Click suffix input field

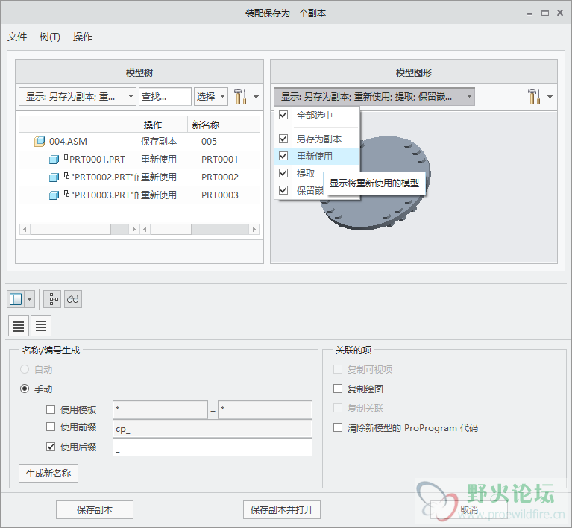[x=213, y=447]
